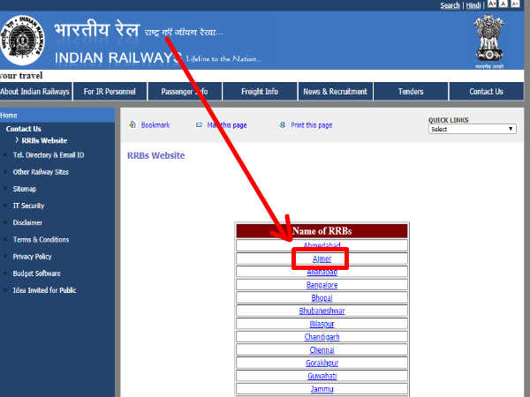
Task: Click the Search link at top
Action: point(450,5)
